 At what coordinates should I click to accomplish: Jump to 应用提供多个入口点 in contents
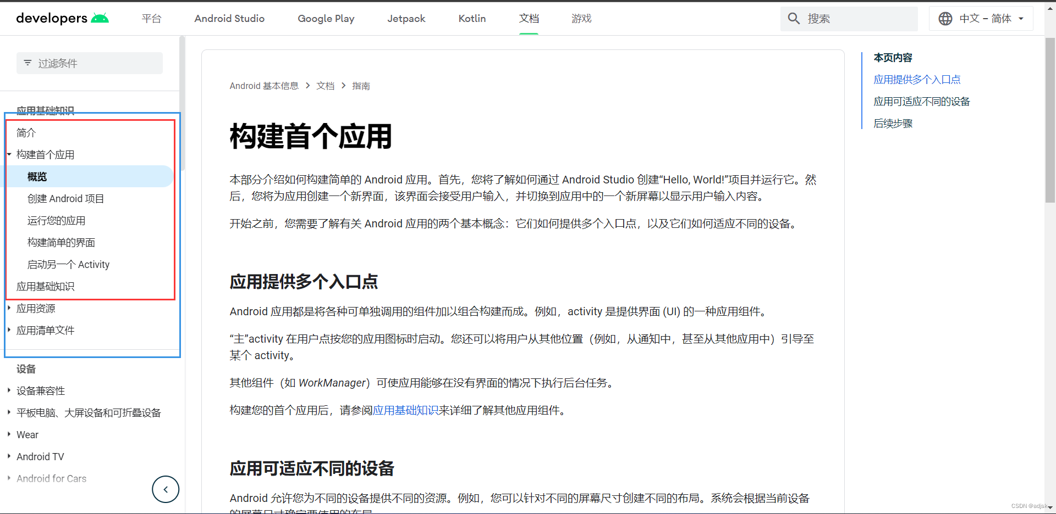(917, 80)
